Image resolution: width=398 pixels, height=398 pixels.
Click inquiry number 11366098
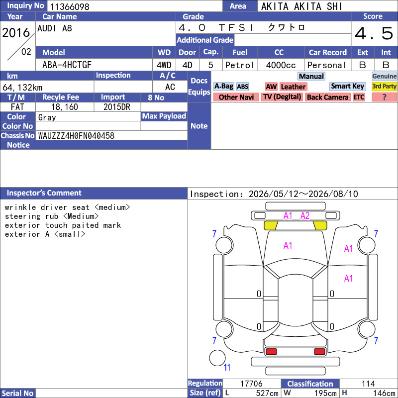(x=70, y=7)
